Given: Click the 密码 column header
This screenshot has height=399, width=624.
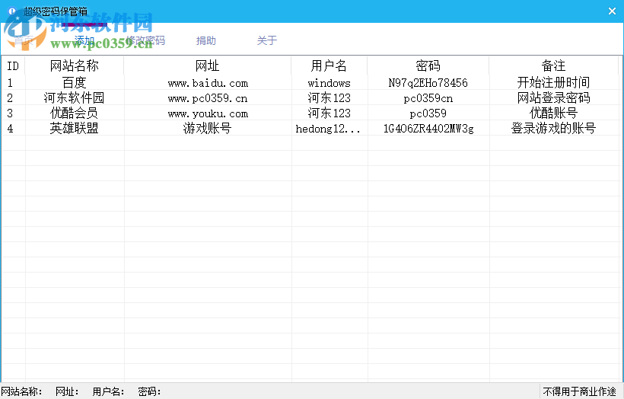Looking at the screenshot, I should click(x=428, y=65).
